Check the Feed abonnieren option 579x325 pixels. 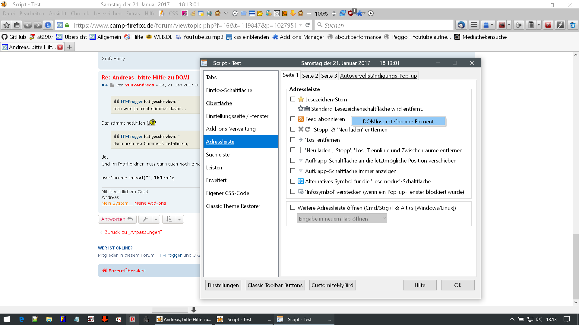(293, 119)
